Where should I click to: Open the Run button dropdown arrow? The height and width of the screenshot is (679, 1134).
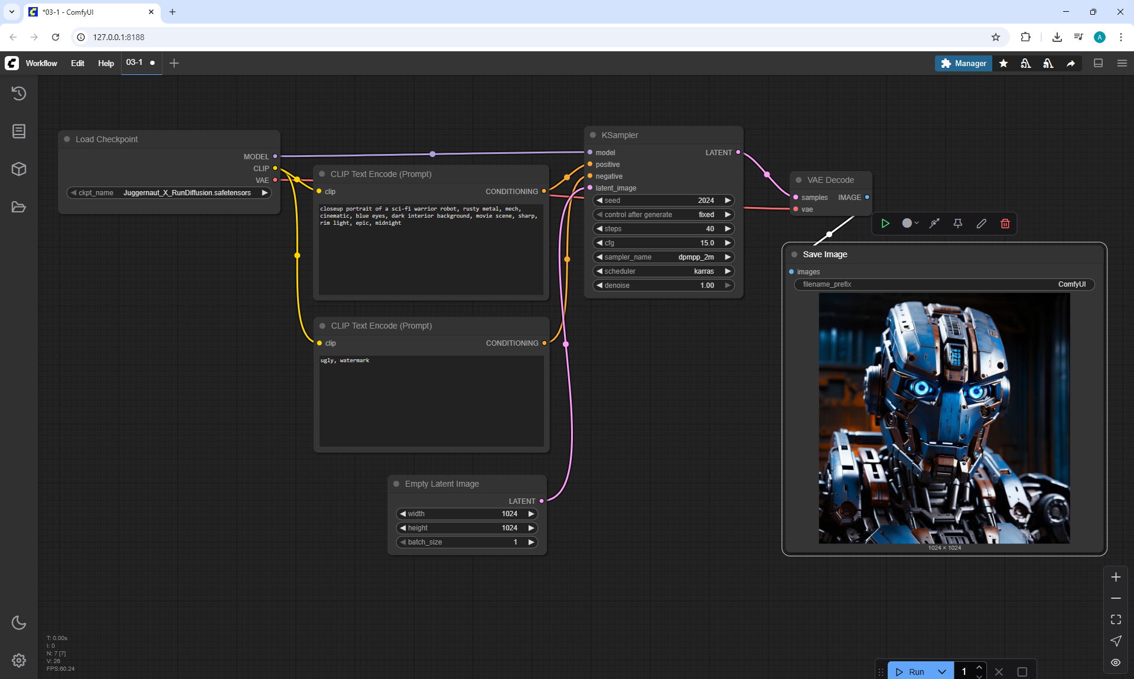point(941,671)
